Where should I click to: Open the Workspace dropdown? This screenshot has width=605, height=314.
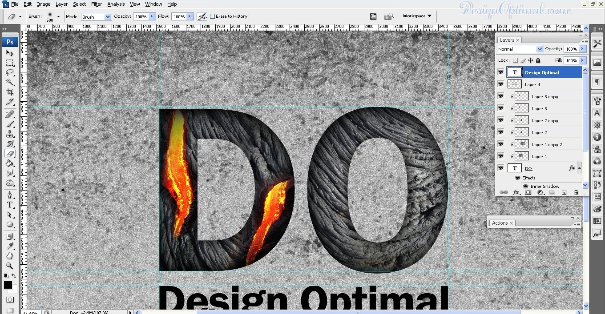[417, 16]
